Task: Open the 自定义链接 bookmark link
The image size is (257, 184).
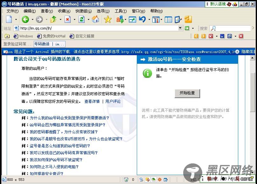Action: [82, 36]
